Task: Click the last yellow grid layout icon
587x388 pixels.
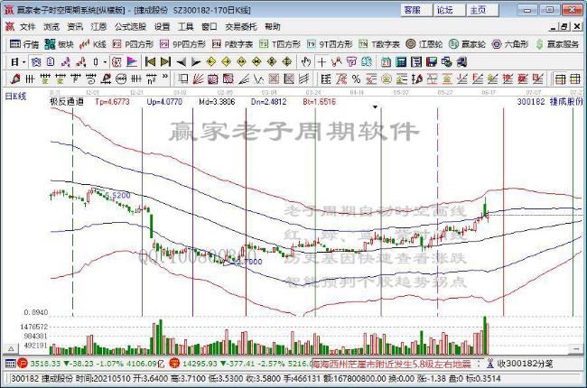Action: (575, 79)
